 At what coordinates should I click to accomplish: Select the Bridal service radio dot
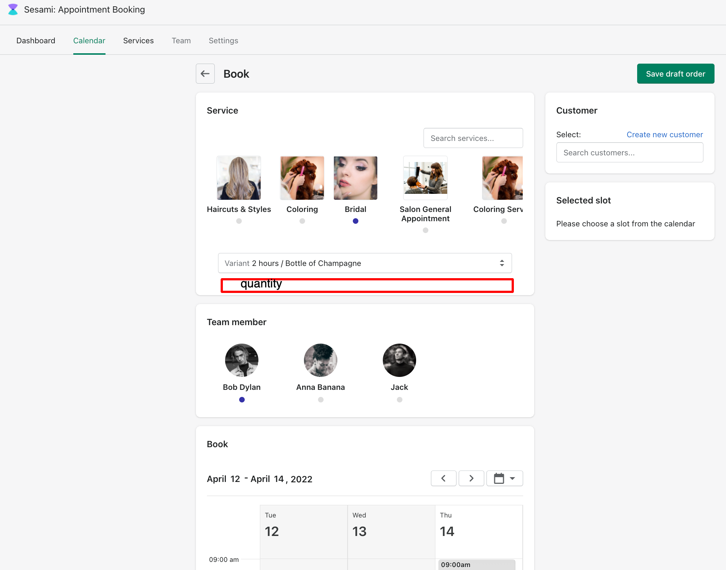(355, 221)
